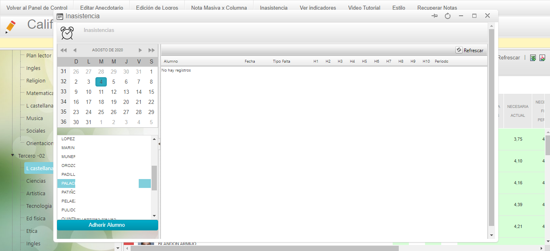The image size is (550, 251).
Task: Jump back with double-left calendar arrow
Action: pos(63,50)
